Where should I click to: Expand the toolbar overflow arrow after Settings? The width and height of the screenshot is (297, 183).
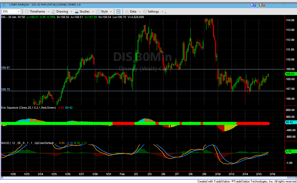coord(165,13)
